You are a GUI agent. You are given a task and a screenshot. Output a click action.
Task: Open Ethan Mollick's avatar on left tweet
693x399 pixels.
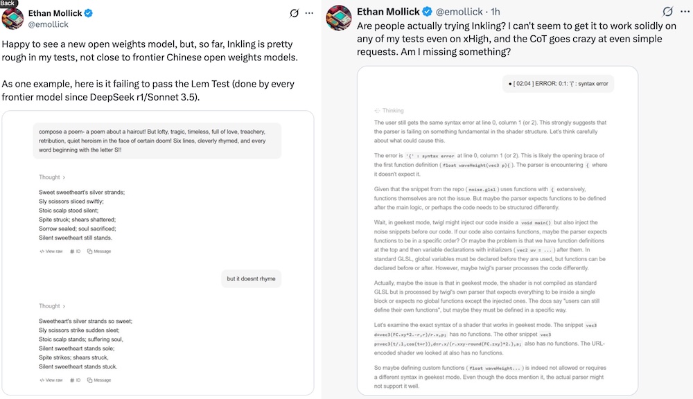coord(12,18)
